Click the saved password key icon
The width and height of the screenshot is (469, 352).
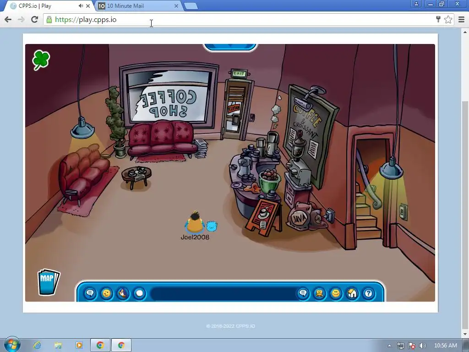pyautogui.click(x=438, y=19)
